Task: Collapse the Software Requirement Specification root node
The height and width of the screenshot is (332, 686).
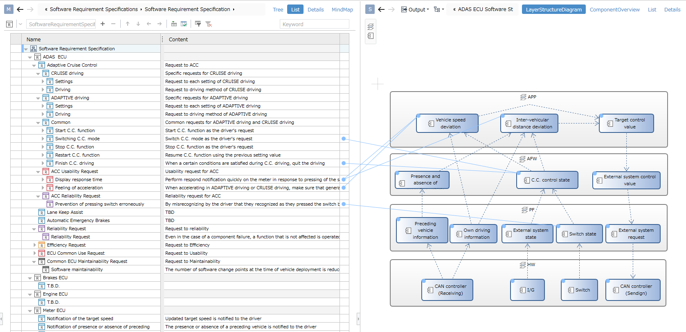Action: click(26, 49)
